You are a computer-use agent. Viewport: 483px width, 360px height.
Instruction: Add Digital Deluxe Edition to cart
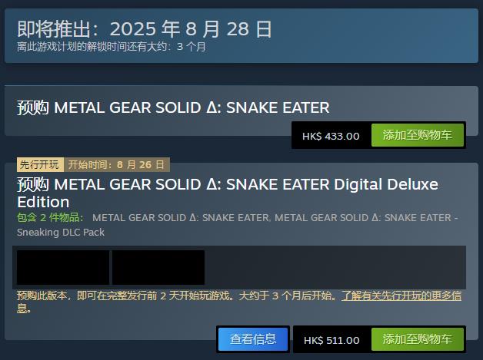pos(418,340)
